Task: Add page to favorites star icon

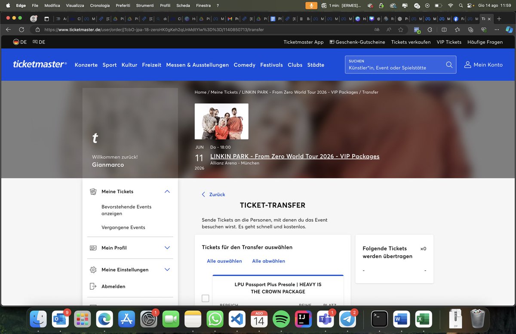Action: [401, 30]
